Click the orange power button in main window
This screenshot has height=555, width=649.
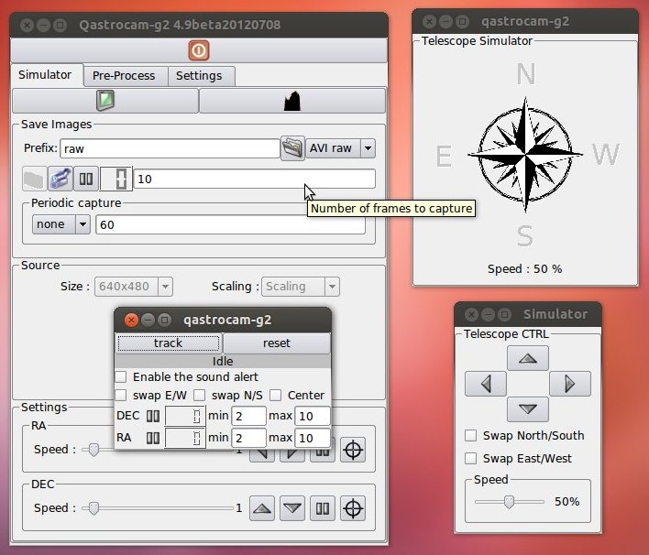coord(199,50)
